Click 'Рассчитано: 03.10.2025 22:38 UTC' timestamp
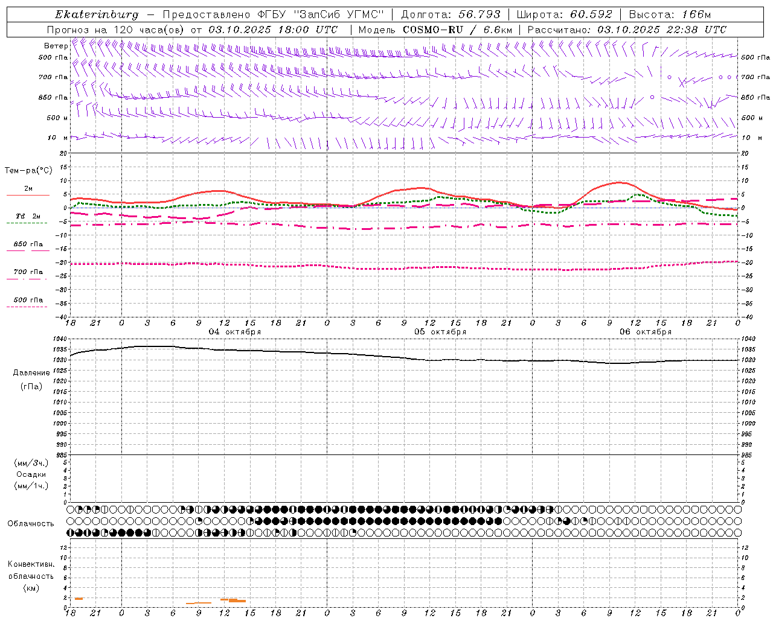 tap(627, 30)
